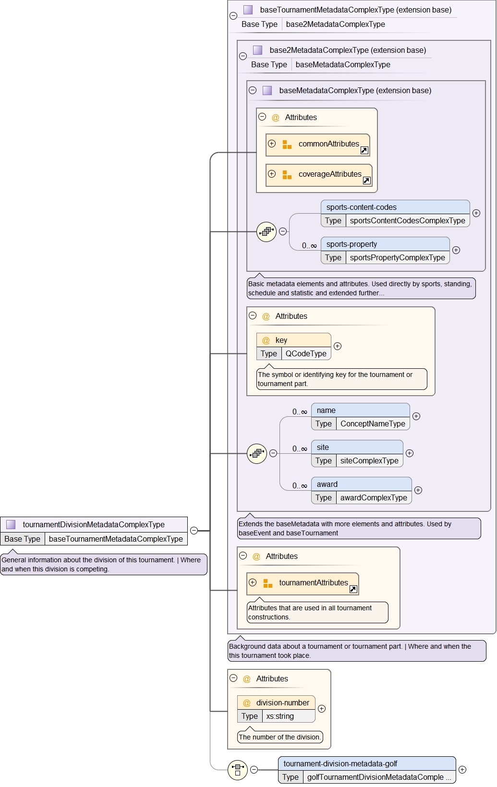Viewport: 497px width, 787px height.
Task: Click the golfTournamentDivisionMetadataComple type label
Action: [379, 777]
